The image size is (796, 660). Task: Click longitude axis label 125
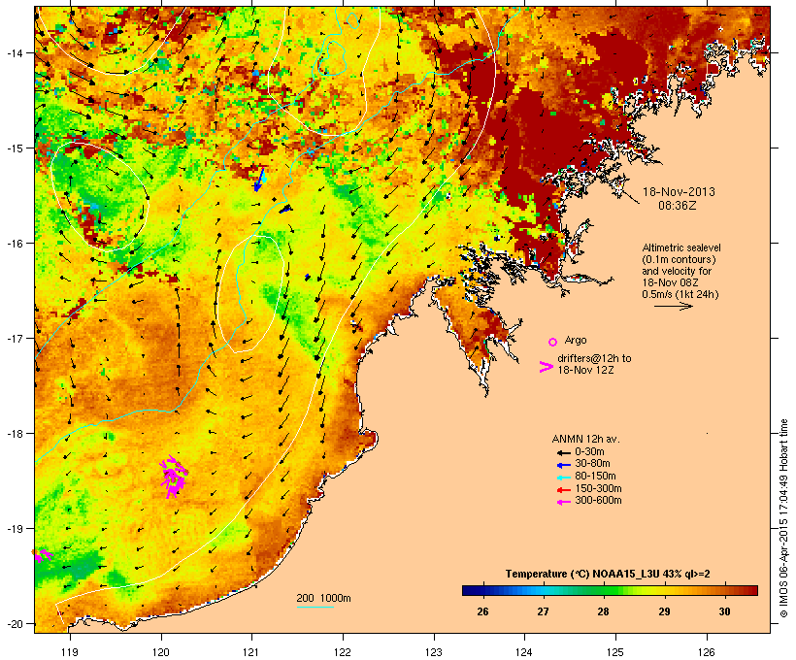[x=615, y=652]
